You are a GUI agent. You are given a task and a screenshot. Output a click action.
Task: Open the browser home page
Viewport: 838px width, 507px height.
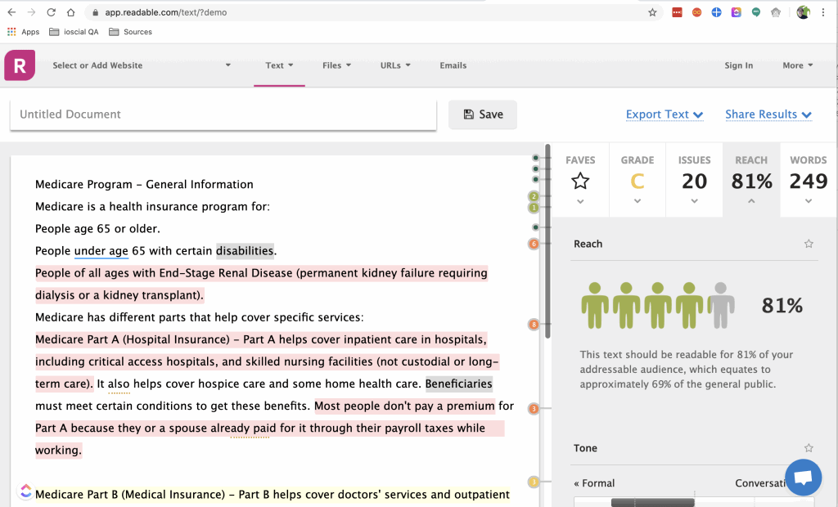click(x=70, y=12)
